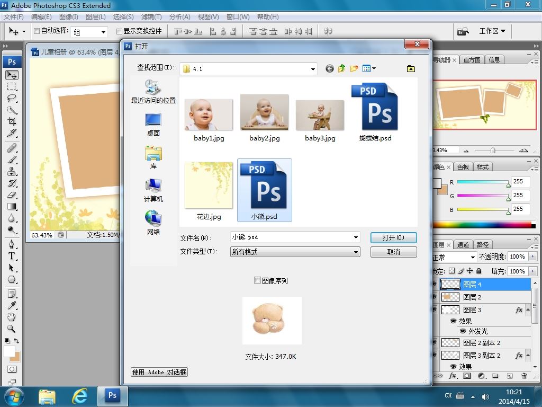This screenshot has height=407, width=542.
Task: Open 文件(F) menu
Action: pyautogui.click(x=13, y=17)
